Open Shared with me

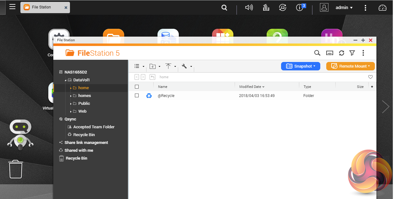coord(79,151)
